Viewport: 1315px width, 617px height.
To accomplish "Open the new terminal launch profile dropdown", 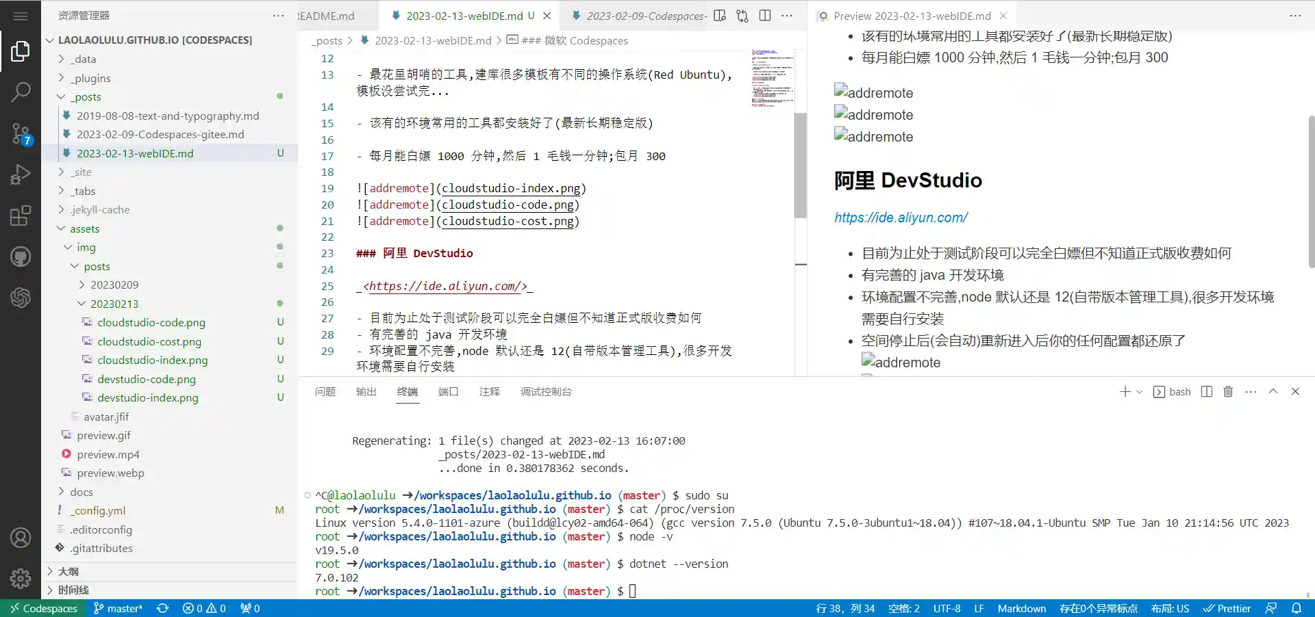I will [x=1140, y=392].
